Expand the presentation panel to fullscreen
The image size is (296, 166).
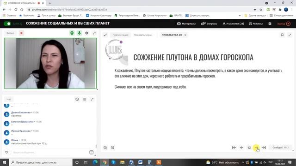290,35
